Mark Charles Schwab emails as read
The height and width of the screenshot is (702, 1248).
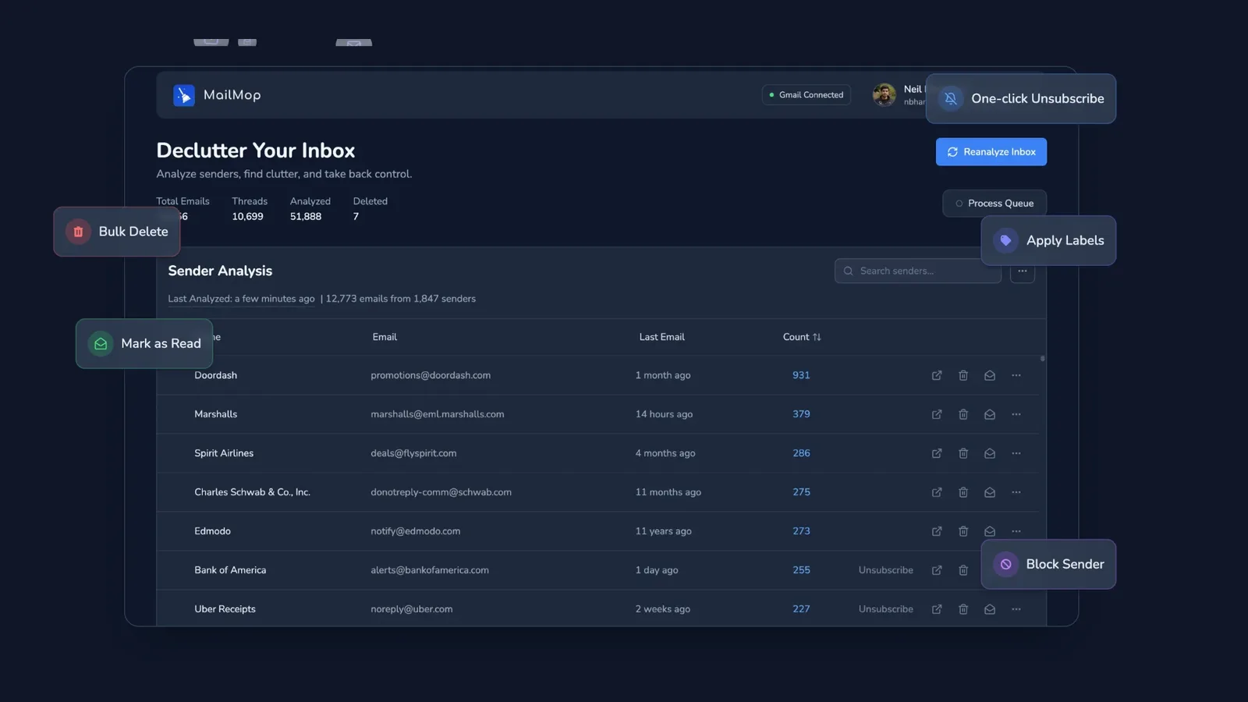point(990,492)
